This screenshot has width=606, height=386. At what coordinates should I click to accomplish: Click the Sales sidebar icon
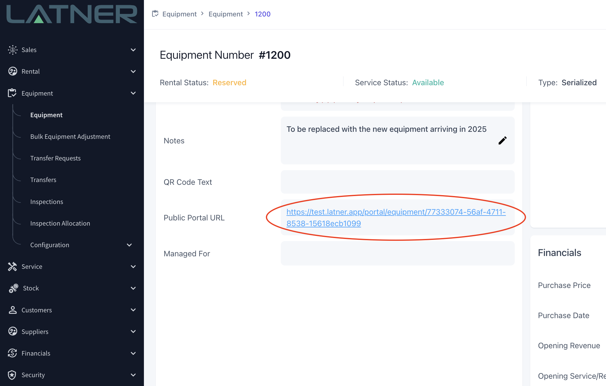point(12,50)
